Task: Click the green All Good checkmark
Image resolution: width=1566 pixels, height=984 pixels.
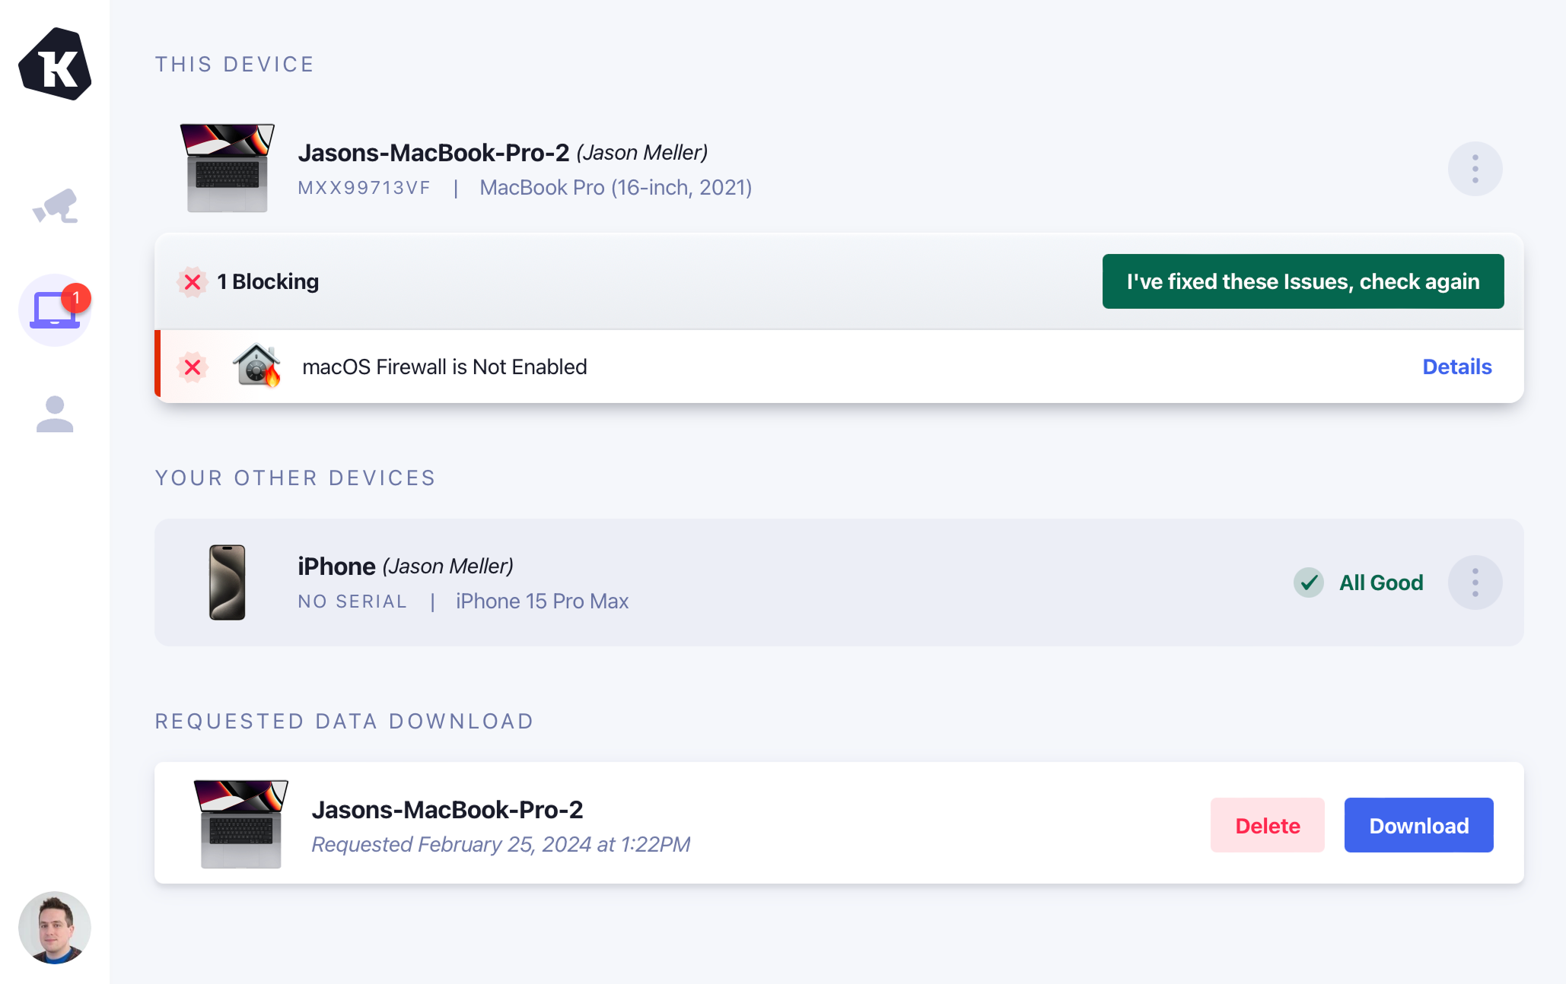Action: click(1309, 582)
